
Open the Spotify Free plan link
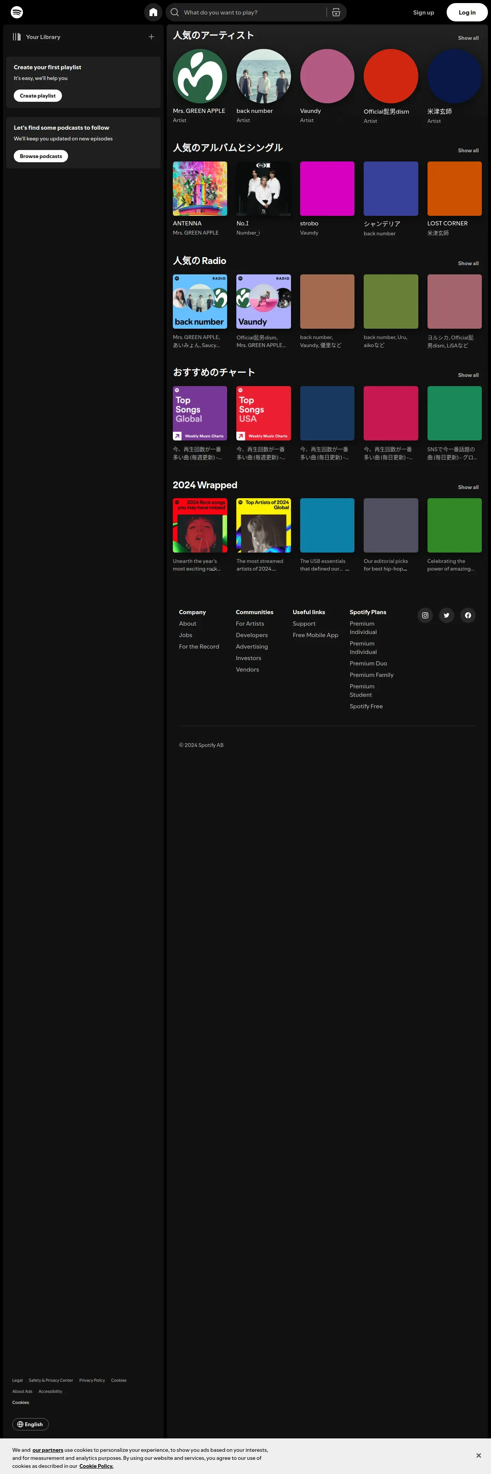point(366,706)
